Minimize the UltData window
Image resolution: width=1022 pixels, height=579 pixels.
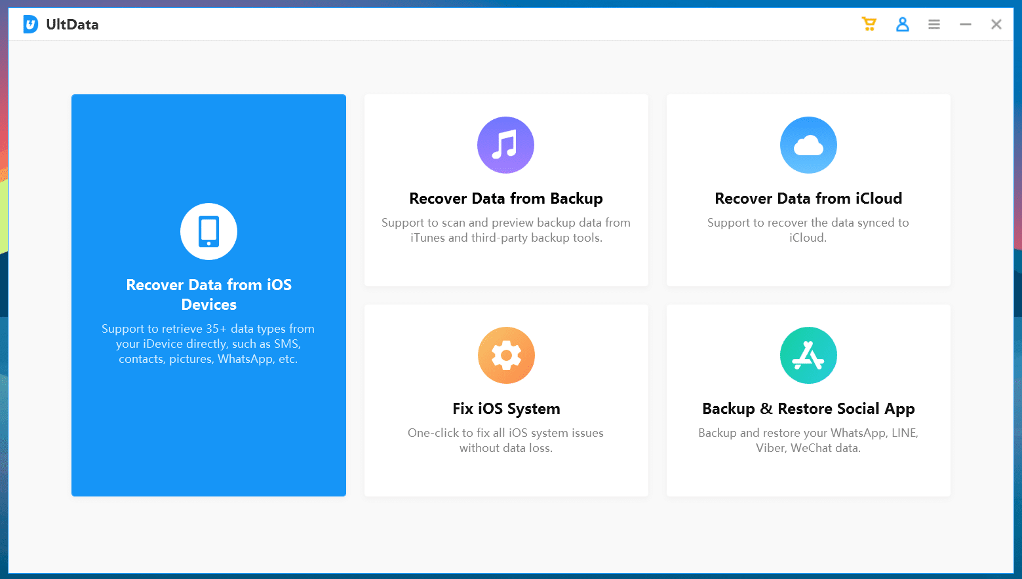point(966,24)
